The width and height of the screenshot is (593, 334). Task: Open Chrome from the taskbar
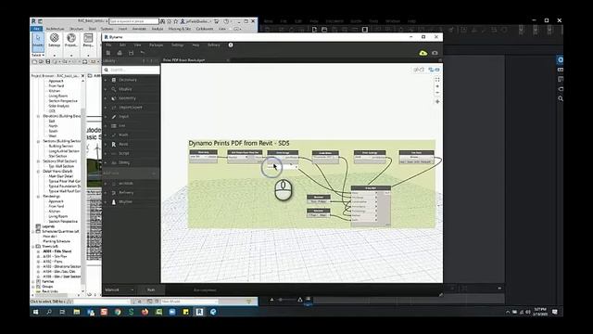(118, 312)
